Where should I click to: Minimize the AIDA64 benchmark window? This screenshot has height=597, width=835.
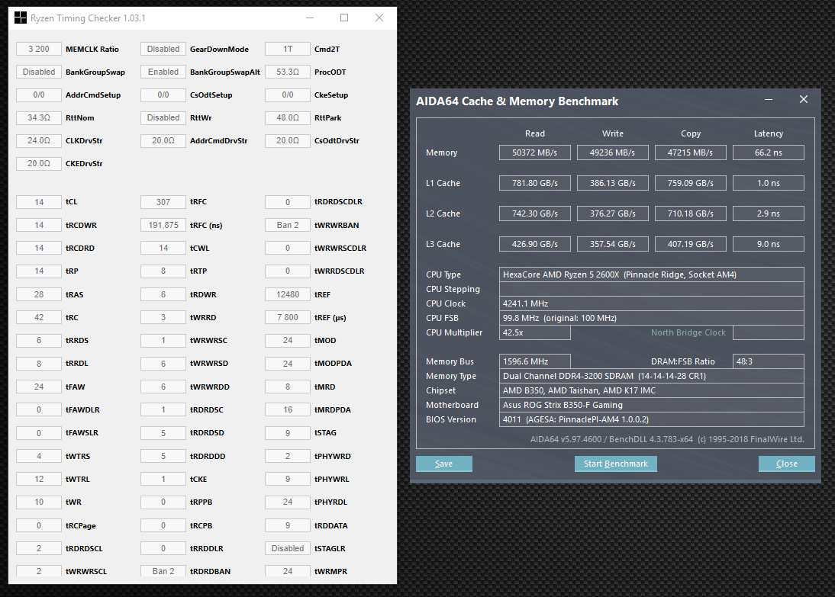click(771, 100)
